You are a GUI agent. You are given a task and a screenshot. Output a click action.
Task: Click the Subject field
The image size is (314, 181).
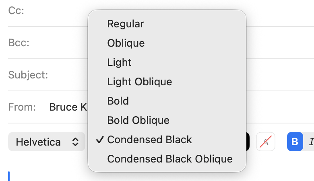tap(68, 75)
